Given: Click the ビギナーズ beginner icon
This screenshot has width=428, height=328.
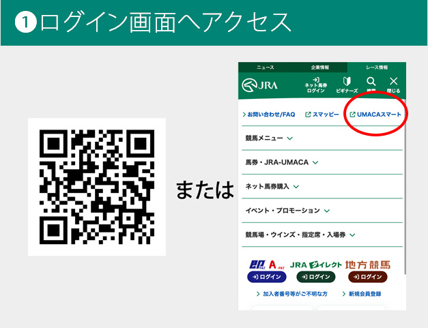Looking at the screenshot, I should [x=346, y=85].
